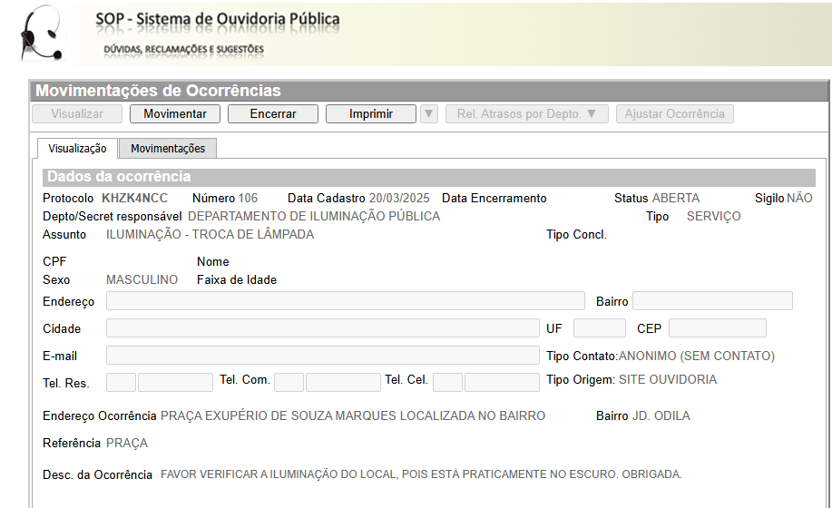Click the Imprimir button
The image size is (832, 508).
click(x=370, y=114)
